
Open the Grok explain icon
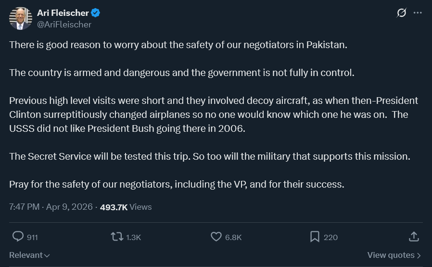[x=401, y=13]
